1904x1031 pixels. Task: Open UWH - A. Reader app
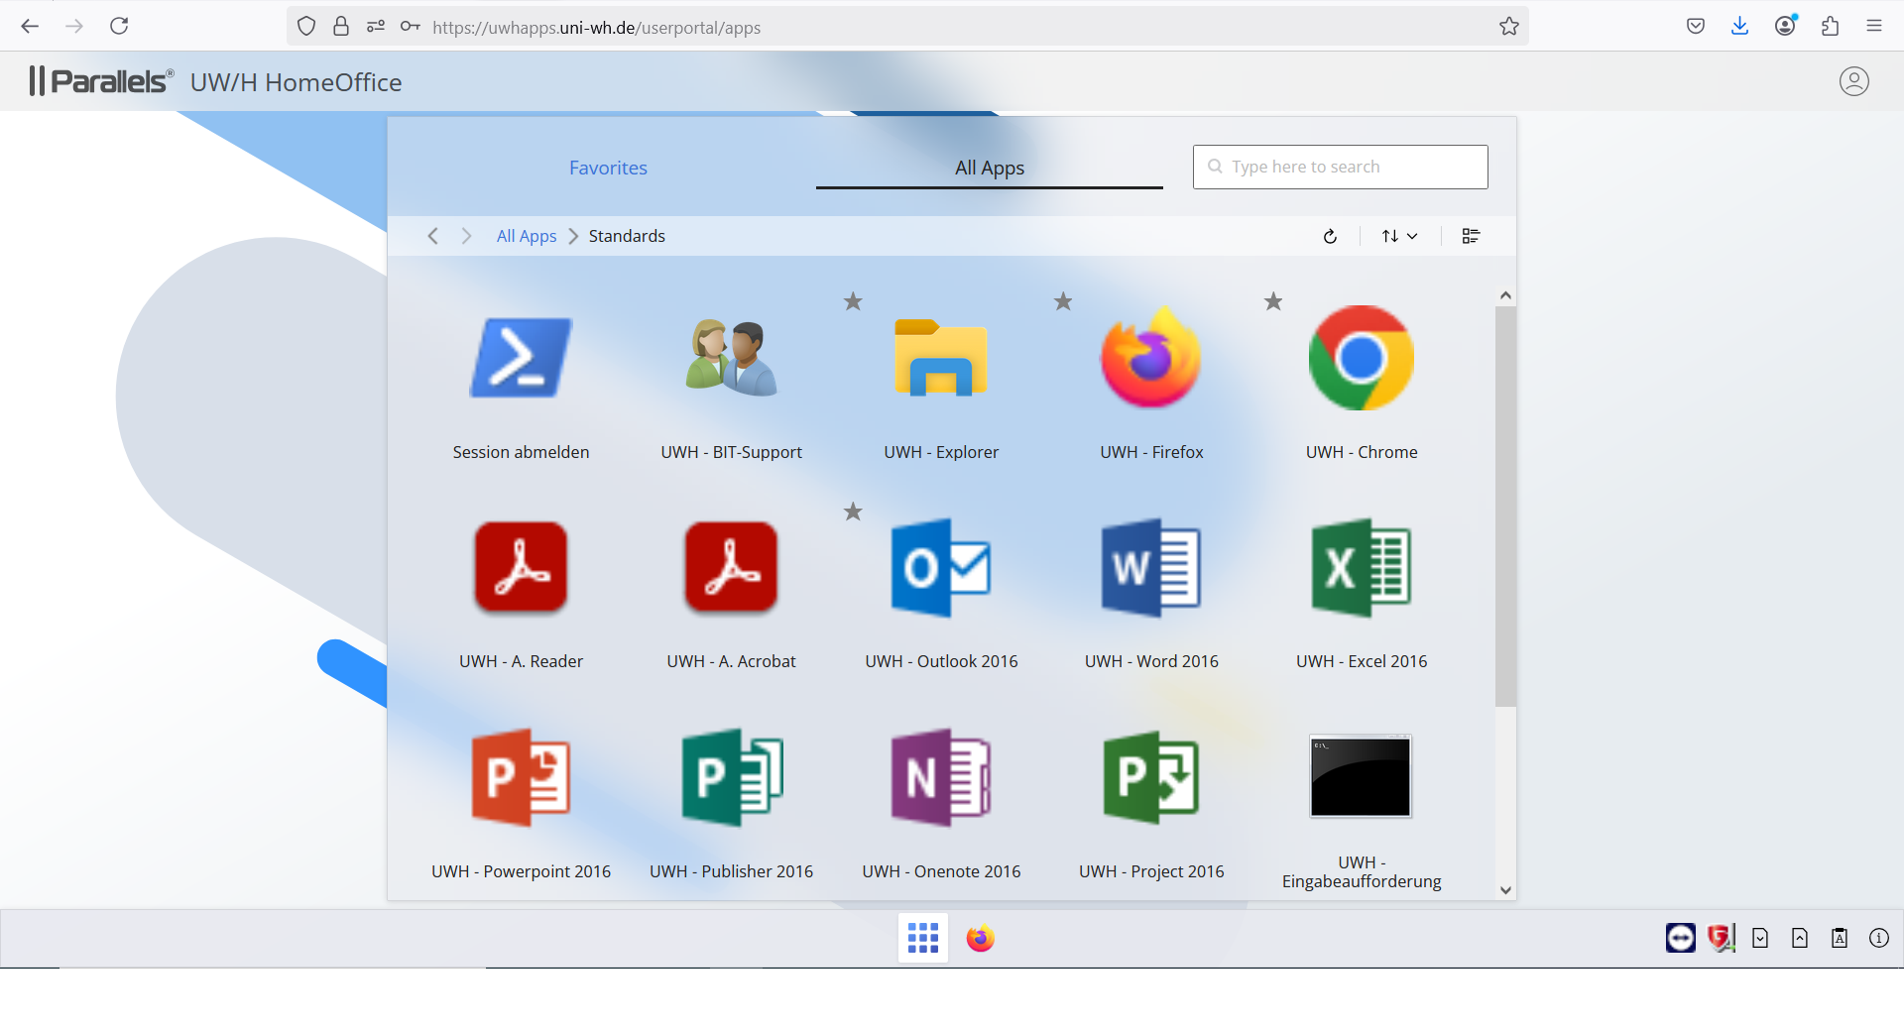521,567
